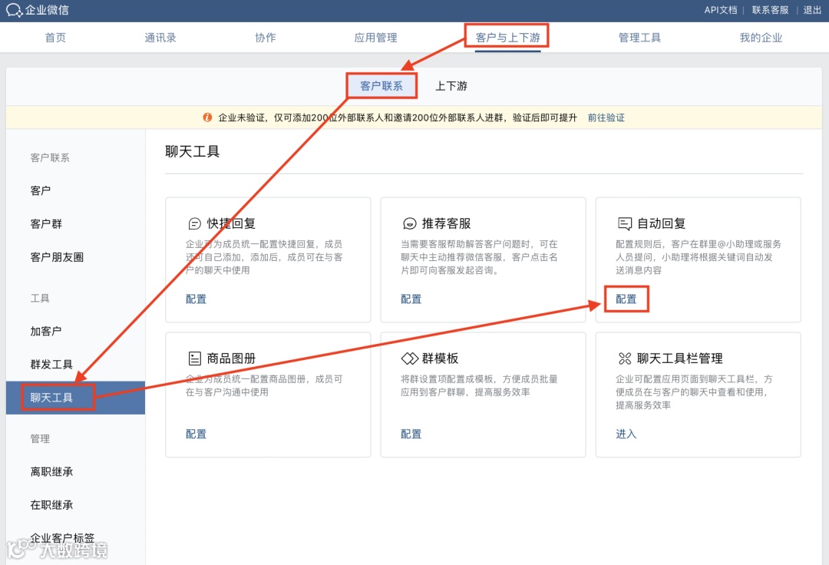
Task: Click 配置 under 自动回复
Action: pos(626,299)
